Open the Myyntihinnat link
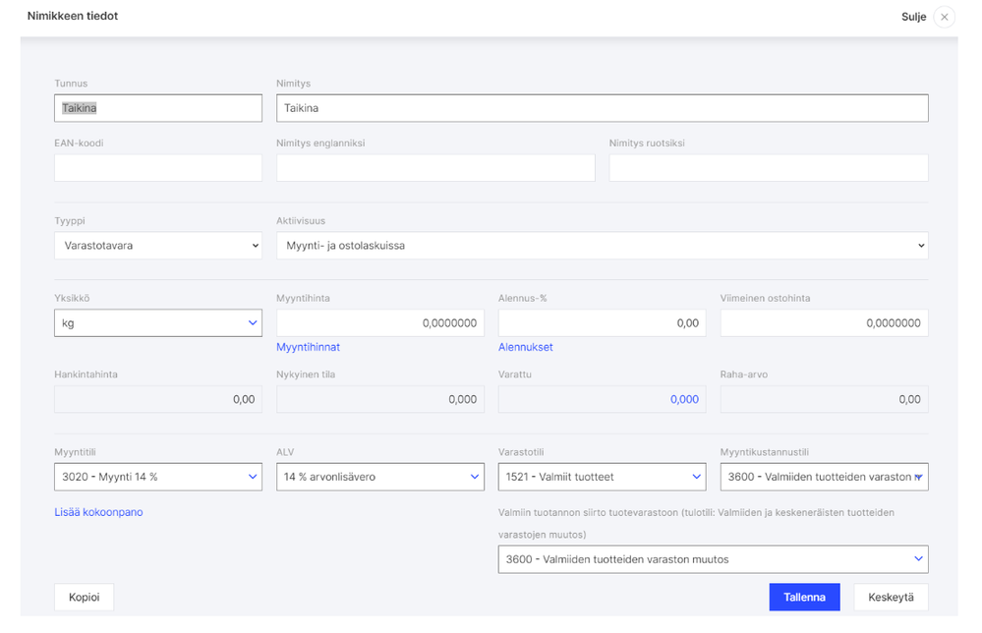Viewport: 982px width, 633px height. point(308,347)
